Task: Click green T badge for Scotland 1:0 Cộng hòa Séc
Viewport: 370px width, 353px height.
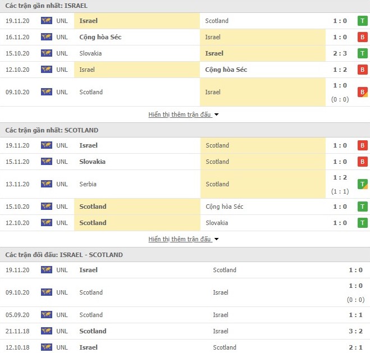Action: pyautogui.click(x=363, y=207)
